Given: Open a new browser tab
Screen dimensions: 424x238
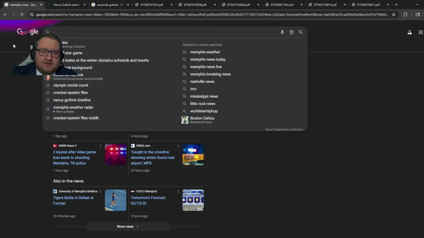Looking at the screenshot, I should [x=396, y=5].
